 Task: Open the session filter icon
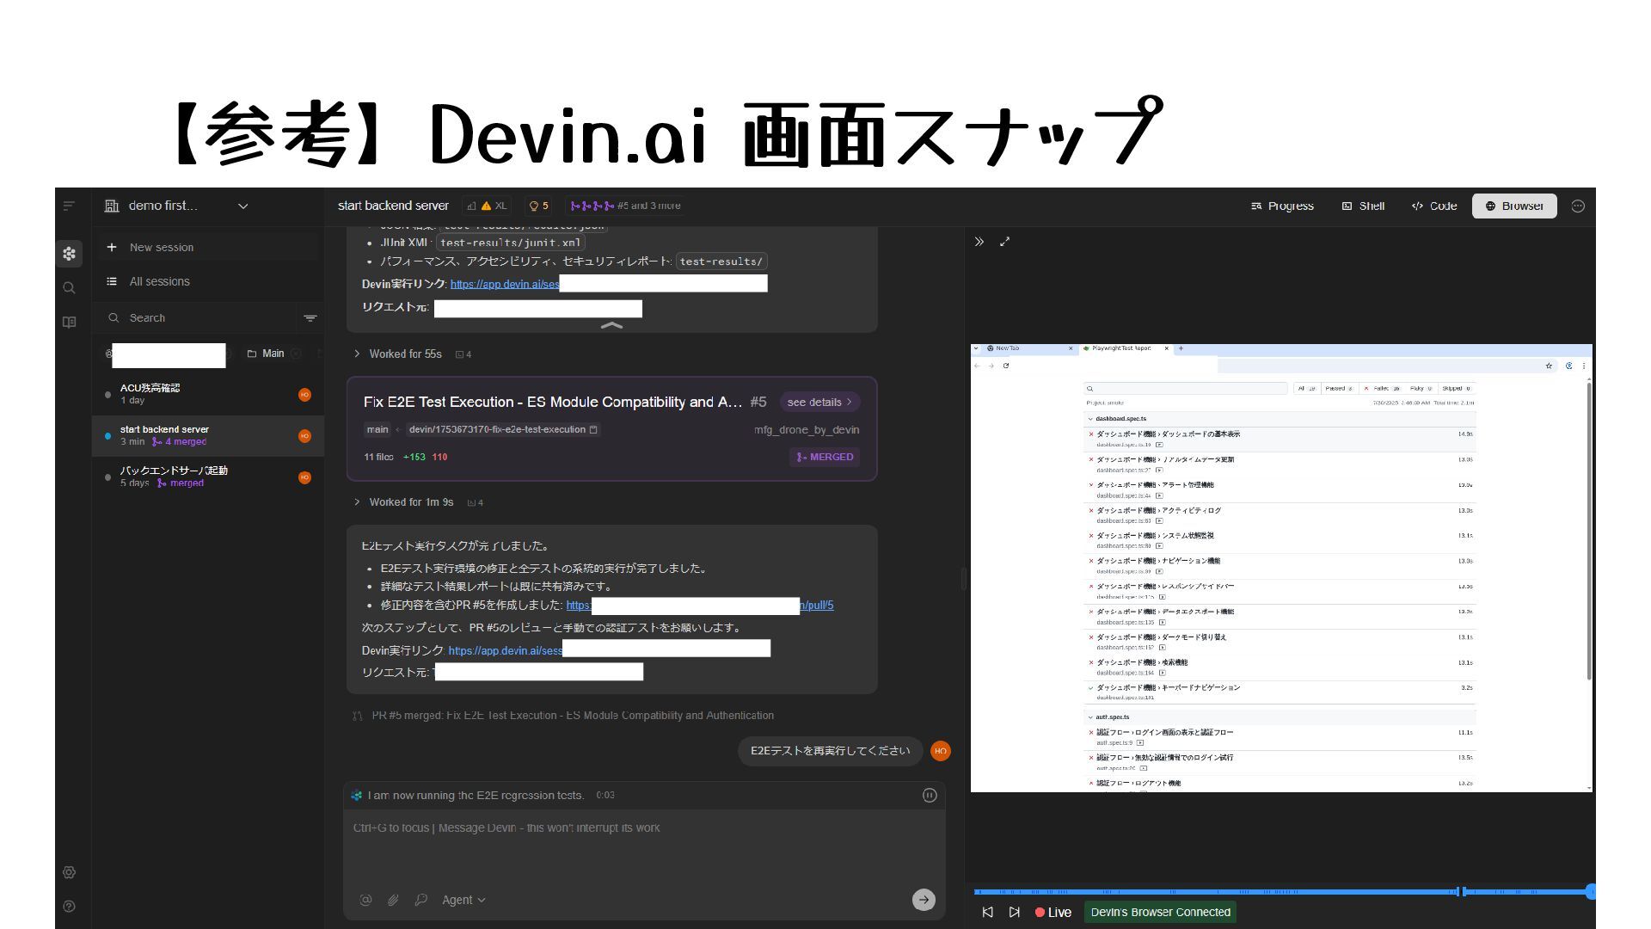coord(310,318)
